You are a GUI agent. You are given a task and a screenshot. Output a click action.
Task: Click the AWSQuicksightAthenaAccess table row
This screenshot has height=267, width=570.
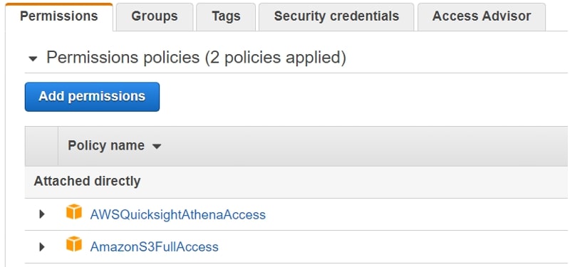[x=296, y=214]
